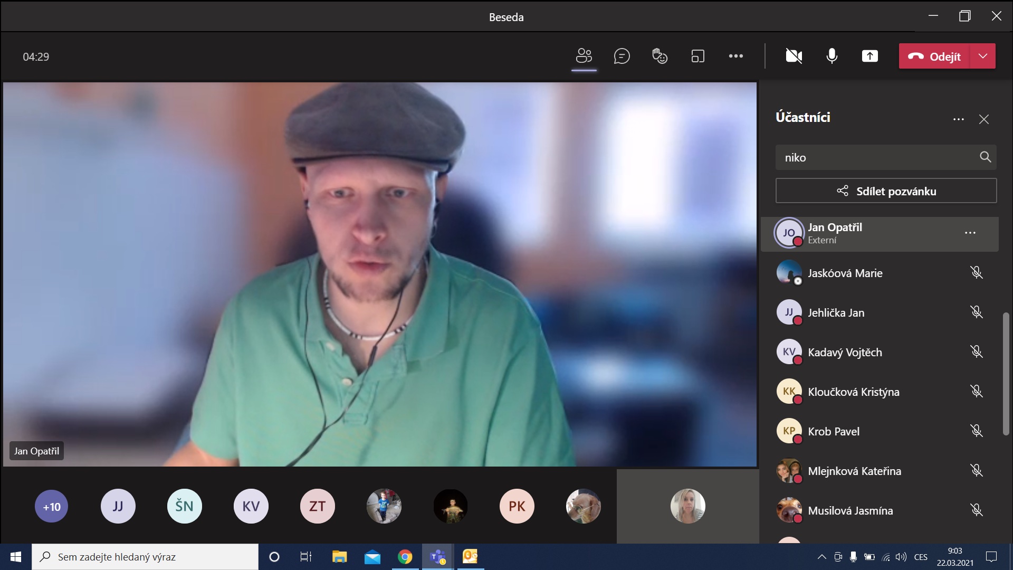The width and height of the screenshot is (1013, 570).
Task: Open the breakout rooms icon
Action: coord(697,56)
